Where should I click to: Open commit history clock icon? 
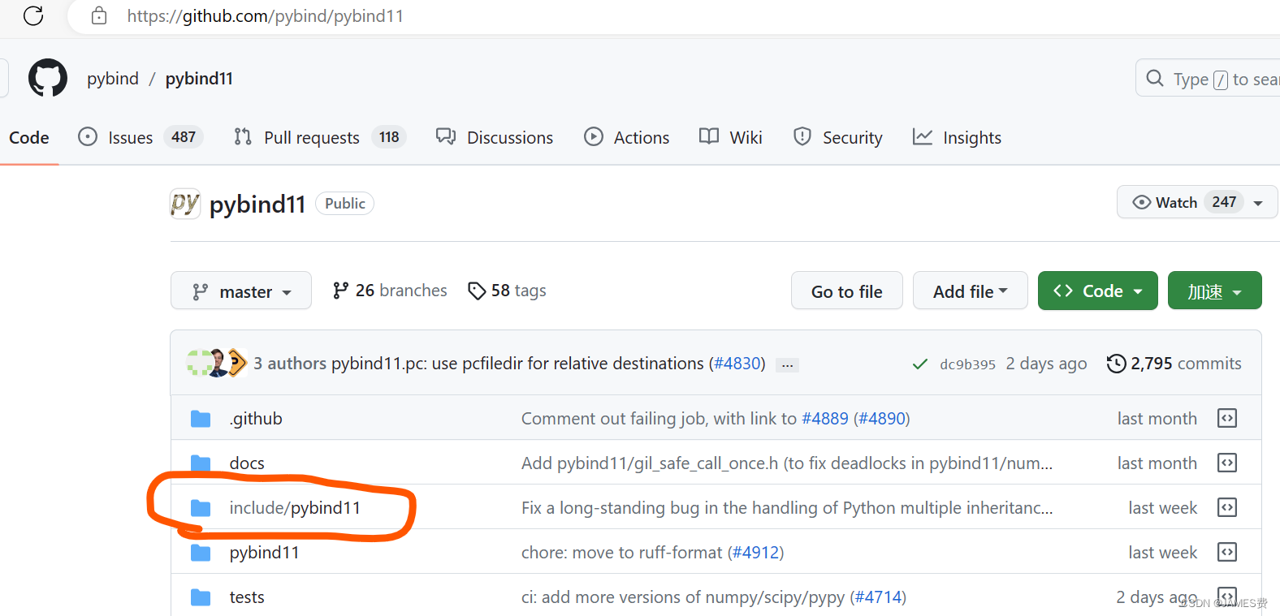click(x=1117, y=364)
